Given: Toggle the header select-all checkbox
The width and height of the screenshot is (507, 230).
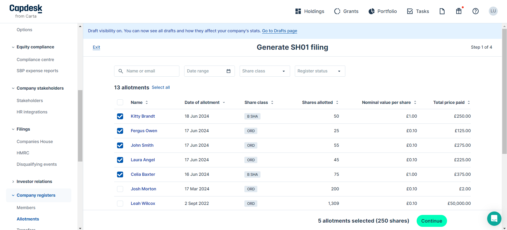Looking at the screenshot, I should 120,103.
